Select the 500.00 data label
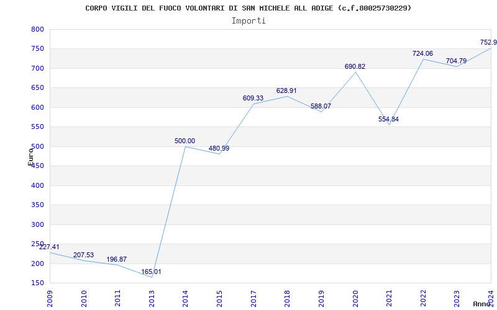 pos(185,141)
